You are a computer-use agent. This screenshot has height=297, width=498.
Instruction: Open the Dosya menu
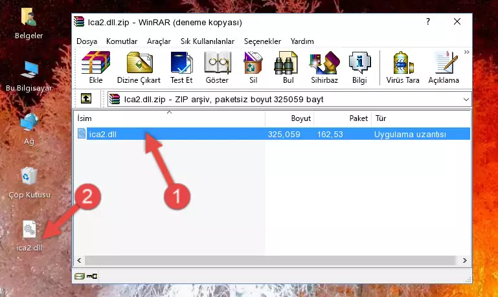87,41
